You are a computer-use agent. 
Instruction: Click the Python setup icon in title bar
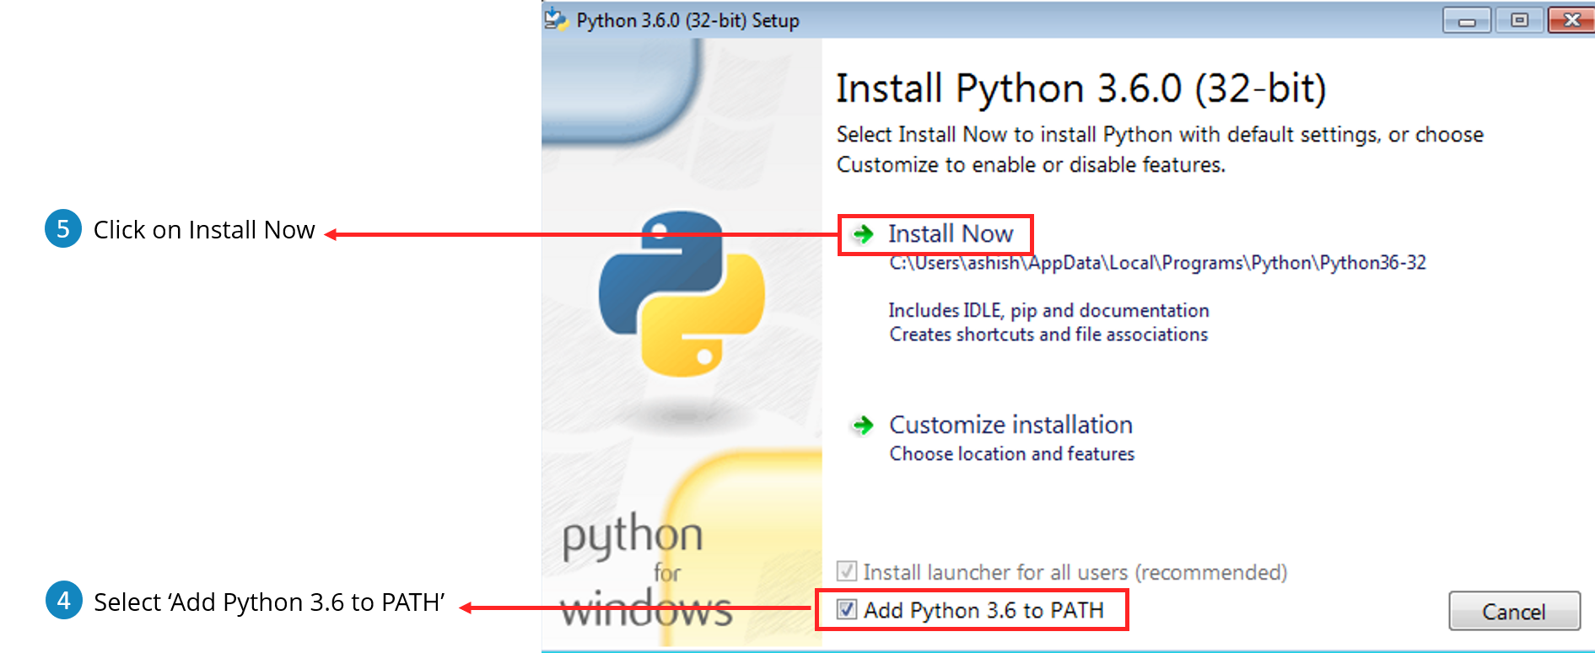click(556, 19)
